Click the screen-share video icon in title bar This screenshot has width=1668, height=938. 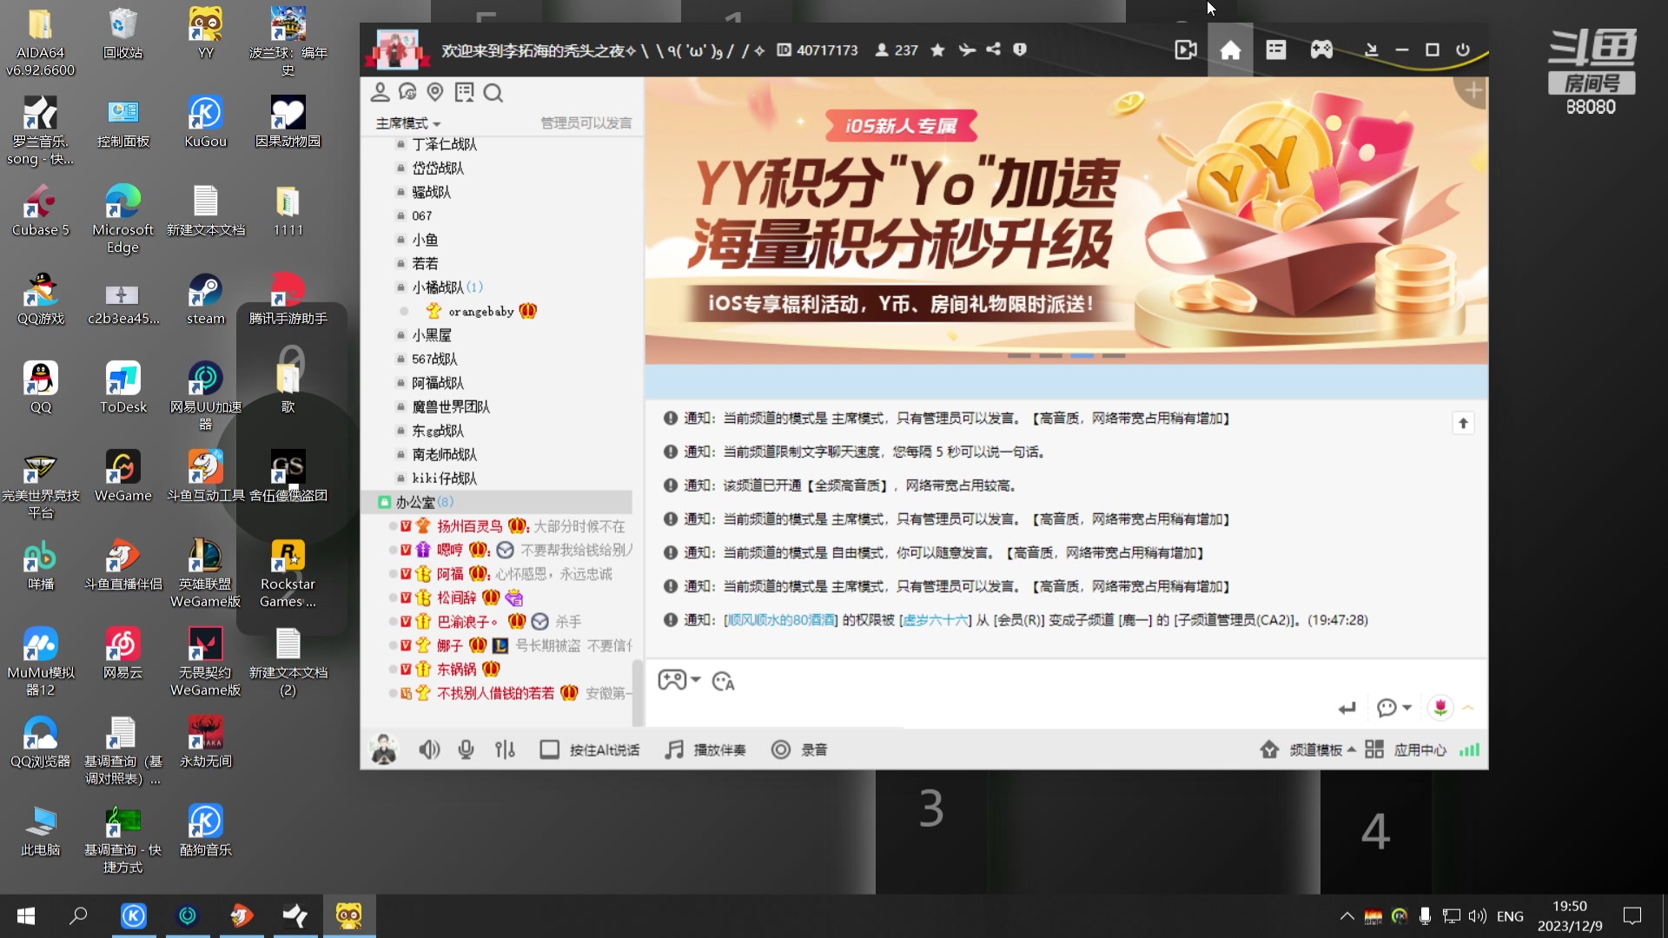click(x=1186, y=50)
